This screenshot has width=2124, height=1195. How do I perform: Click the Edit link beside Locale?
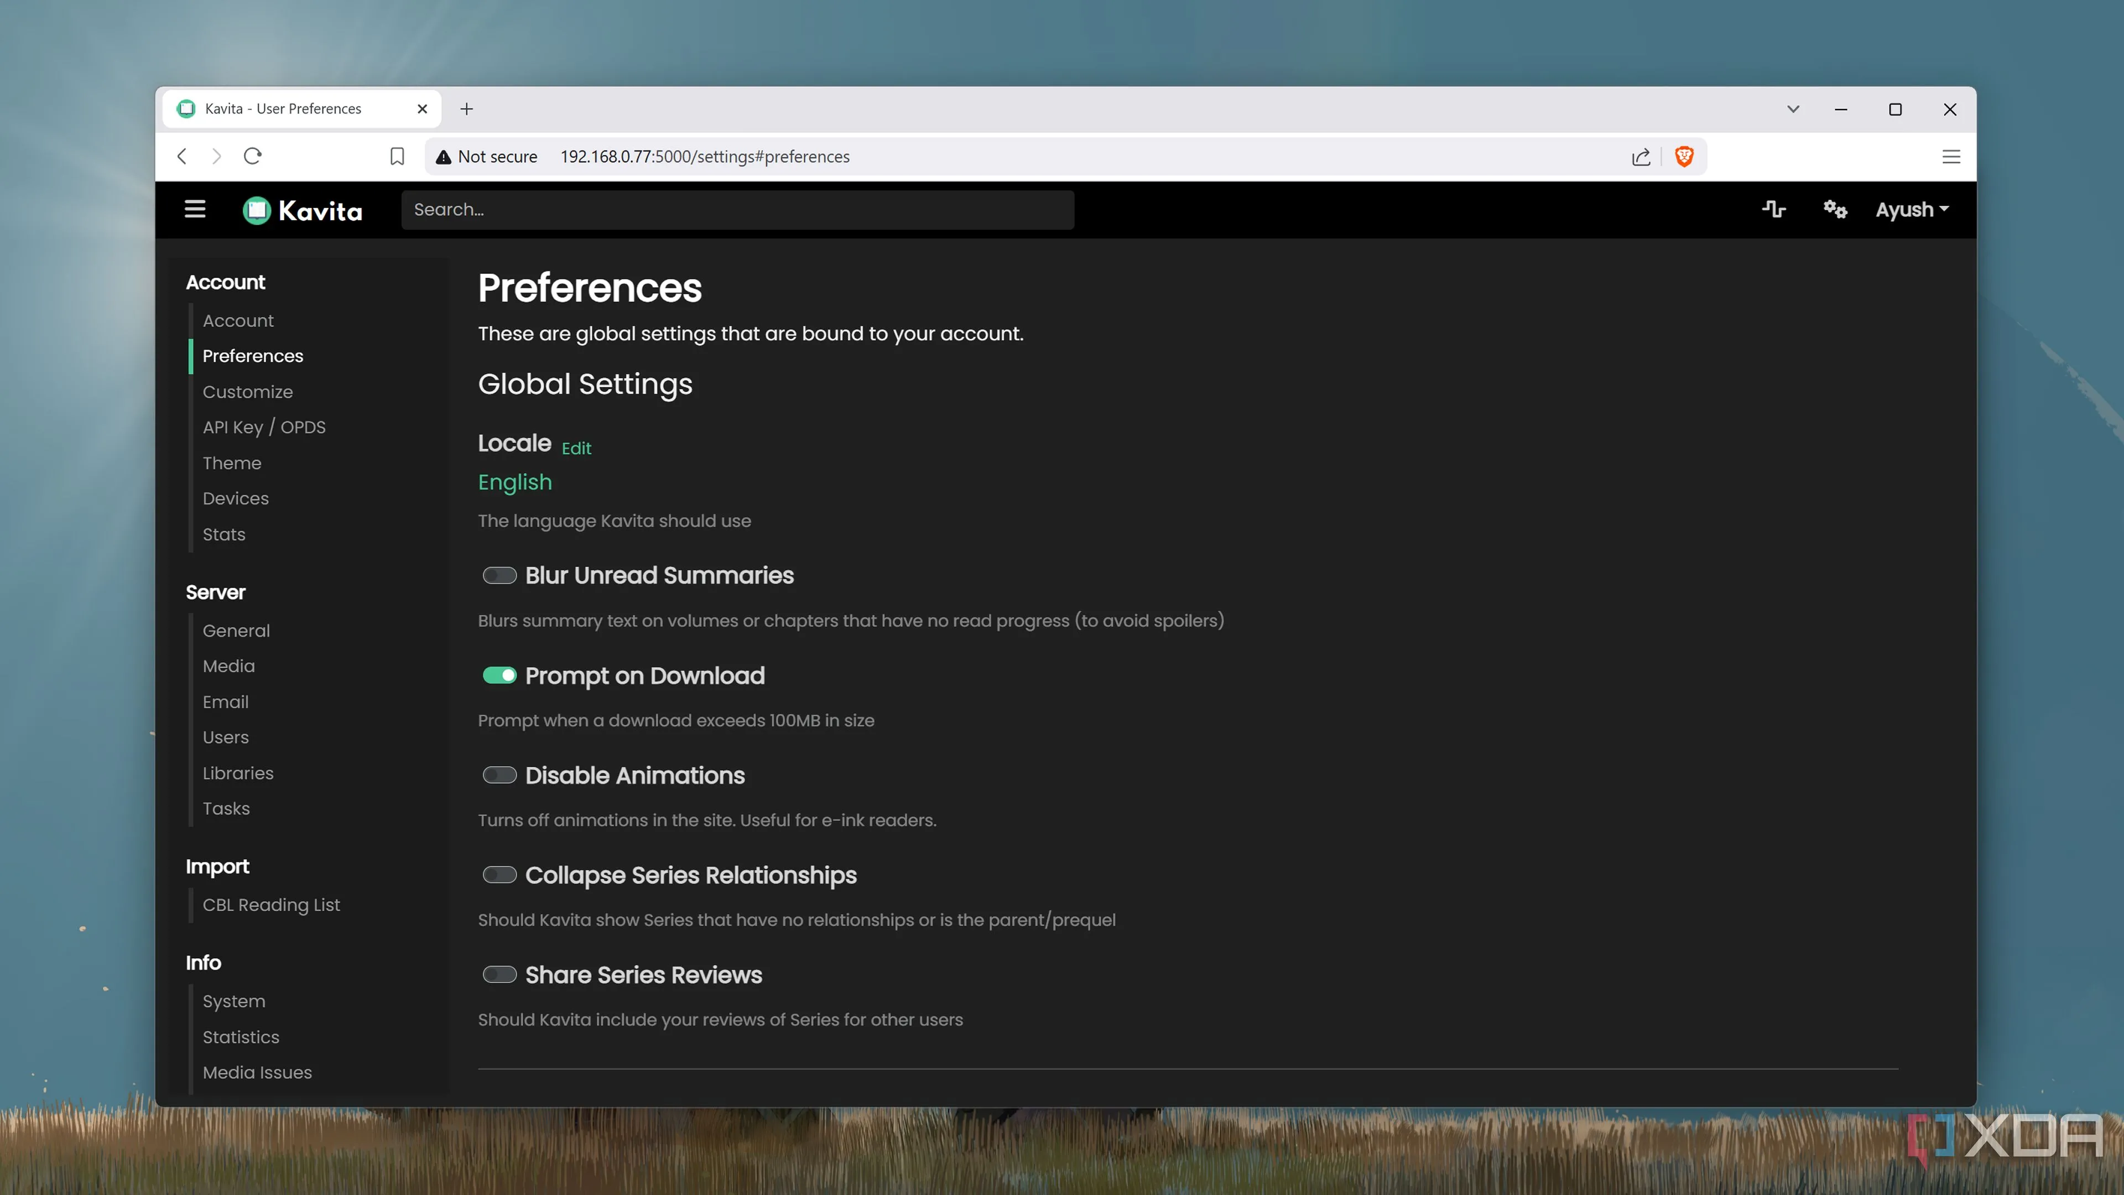pyautogui.click(x=576, y=448)
